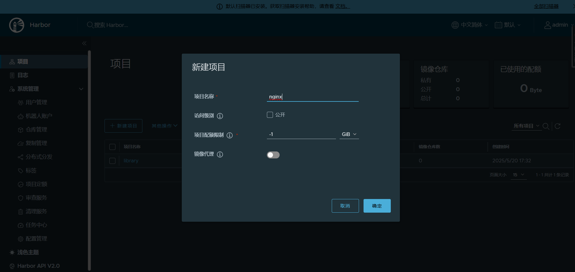Viewport: 575px width, 272px height.
Task: Open 机器人账户 in the sidebar
Action: point(39,116)
